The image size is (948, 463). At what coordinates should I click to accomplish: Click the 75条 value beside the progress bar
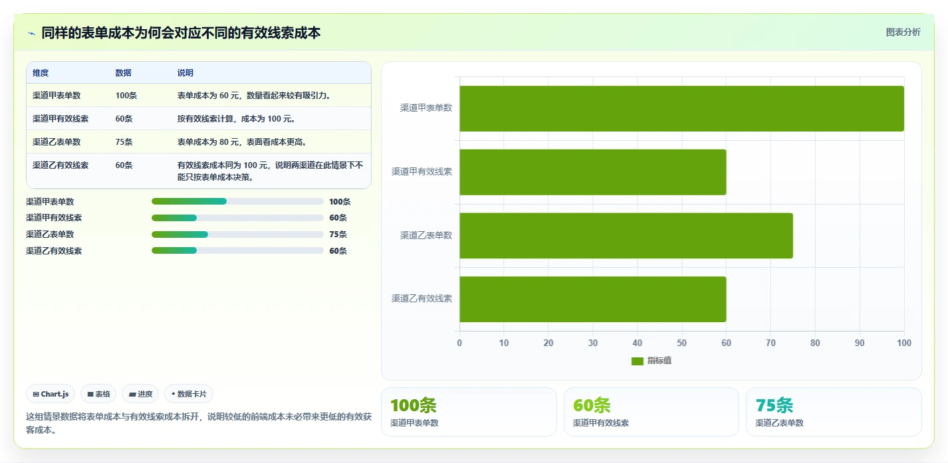(x=338, y=234)
